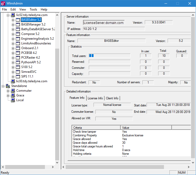This screenshot has width=196, height=175.
Task: Click the Criteria column header
Action: click(x=96, y=128)
